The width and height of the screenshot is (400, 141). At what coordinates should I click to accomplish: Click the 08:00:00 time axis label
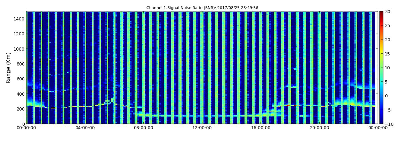(144, 128)
